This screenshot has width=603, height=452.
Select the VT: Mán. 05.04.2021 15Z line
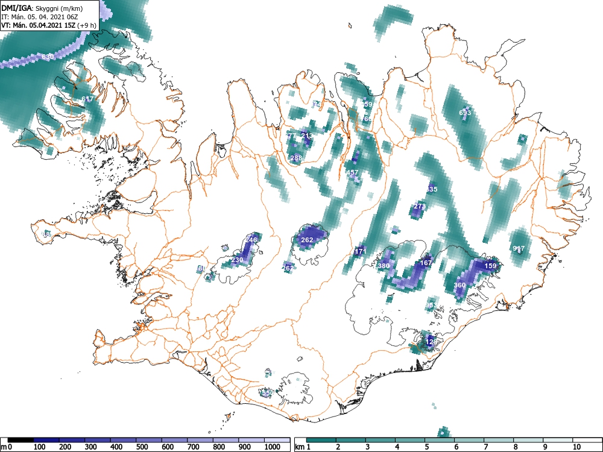(x=49, y=25)
